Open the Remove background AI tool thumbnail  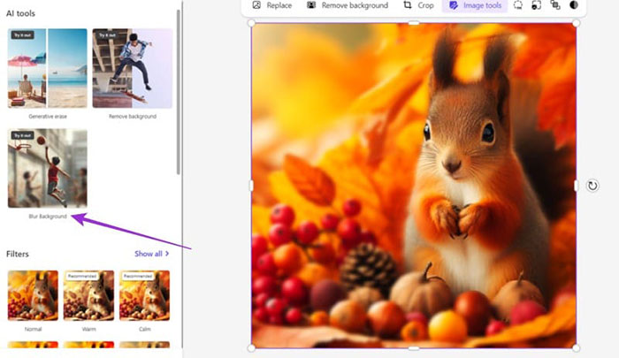132,68
